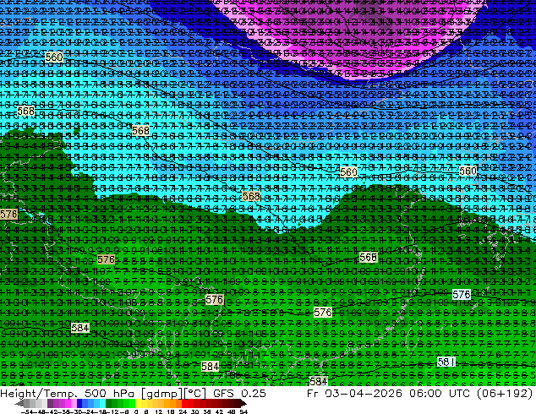Click the '0' legend scale value
The image size is (536, 414).
(x=136, y=411)
